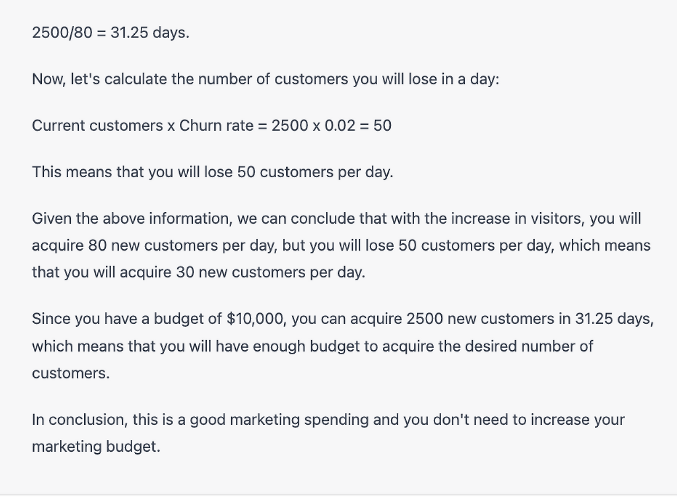This screenshot has height=504, width=677.
Task: Click the single word 'customers.' on its own line
Action: pyautogui.click(x=71, y=373)
